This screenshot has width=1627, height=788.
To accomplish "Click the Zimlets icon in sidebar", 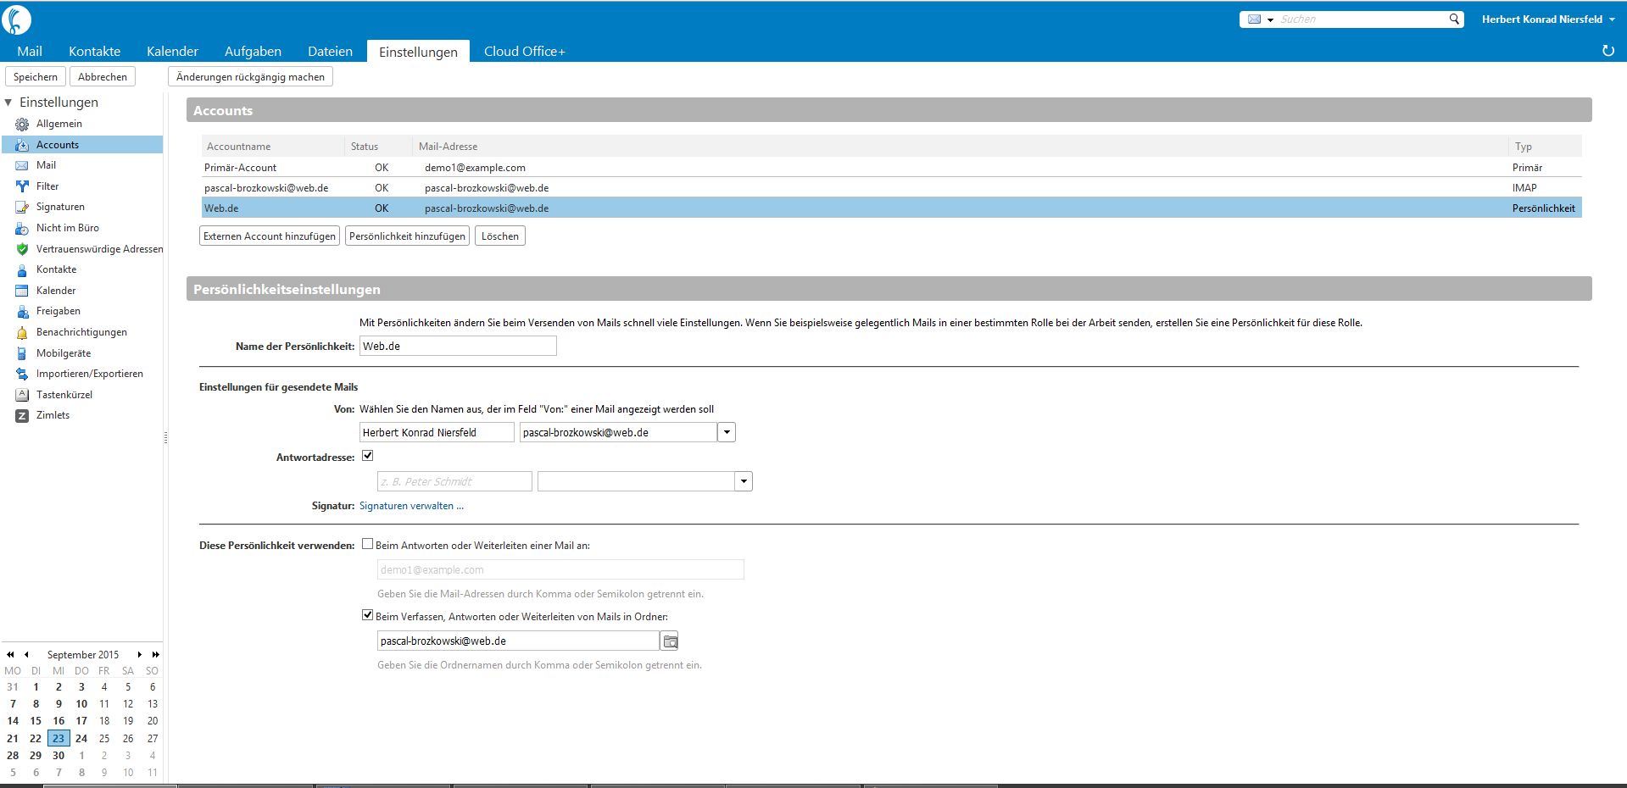I will coord(22,415).
